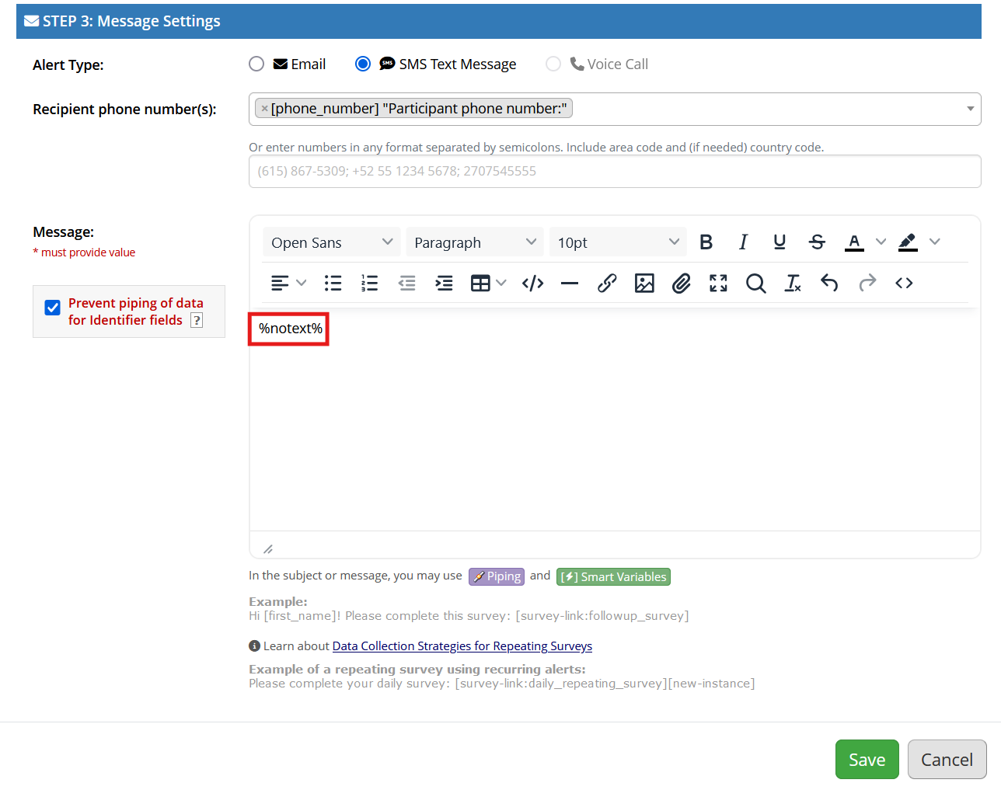1001x790 pixels.
Task: Expand the table options arrow
Action: click(501, 284)
